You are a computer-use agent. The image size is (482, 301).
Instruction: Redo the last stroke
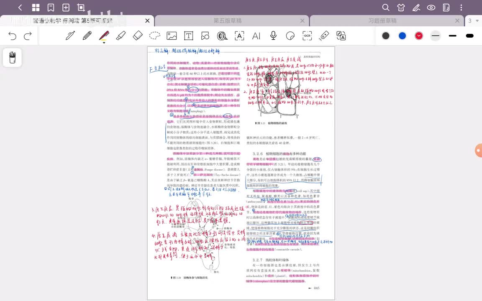[x=28, y=36]
